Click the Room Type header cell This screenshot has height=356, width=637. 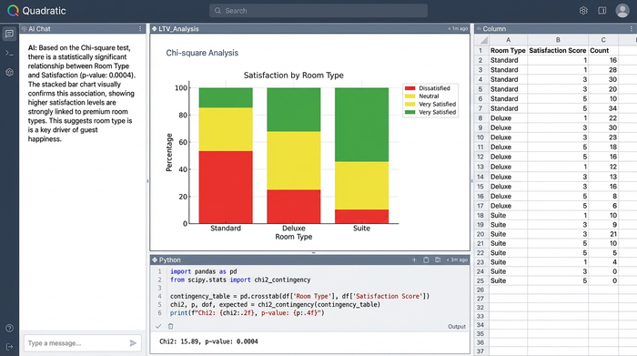point(508,50)
